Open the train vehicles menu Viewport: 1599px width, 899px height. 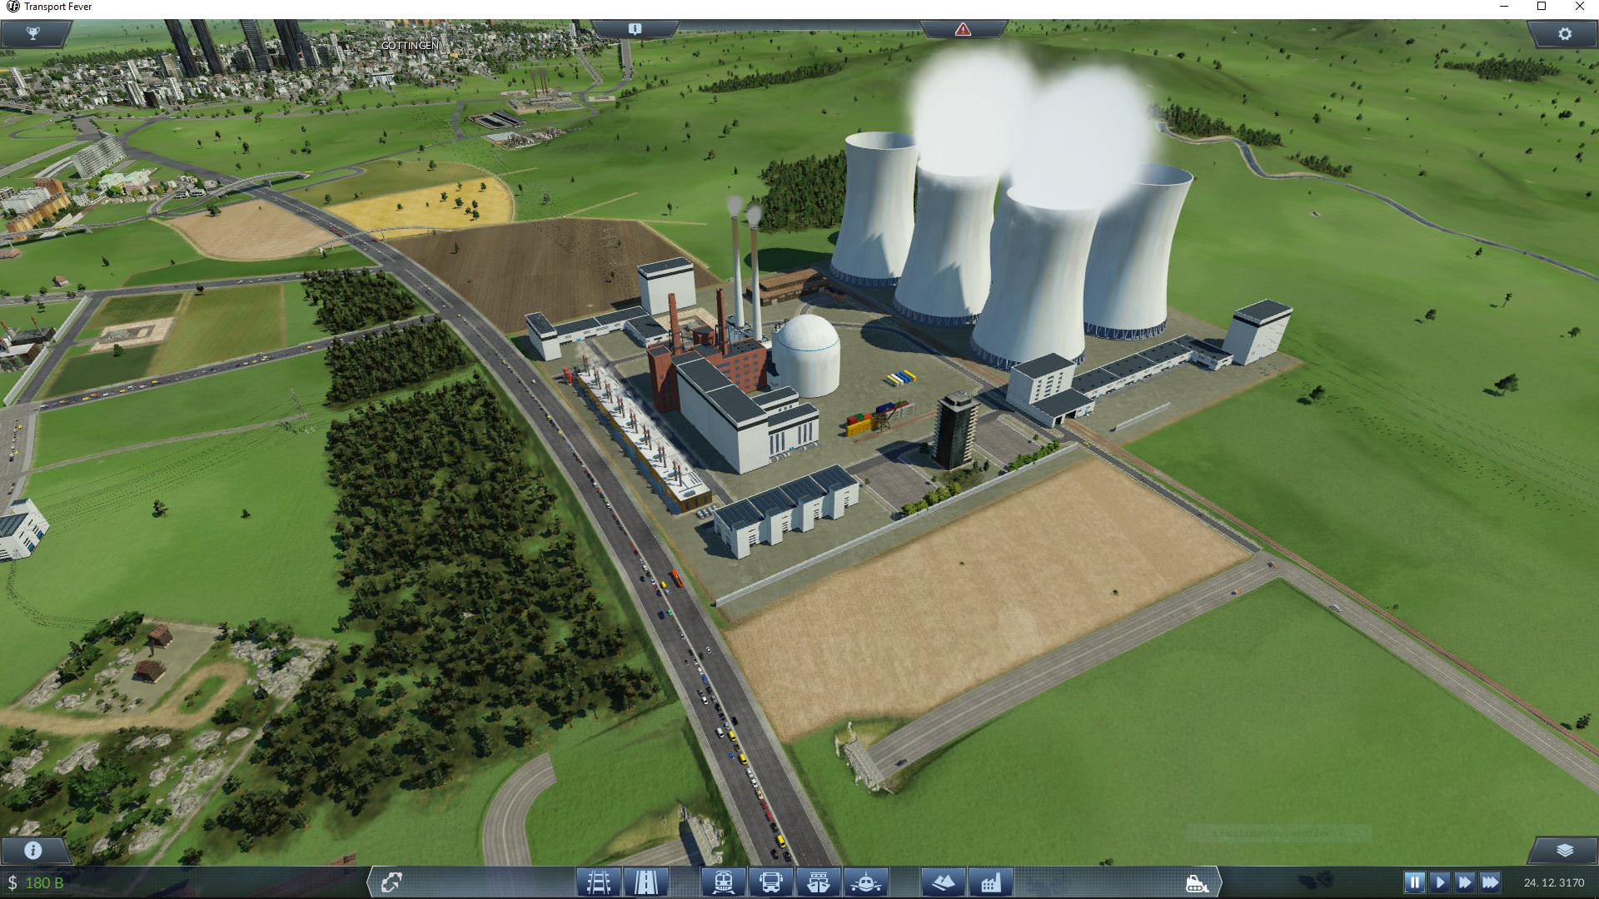(x=723, y=882)
